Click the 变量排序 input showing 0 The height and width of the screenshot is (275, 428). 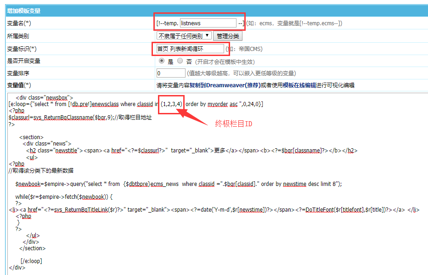click(x=171, y=73)
